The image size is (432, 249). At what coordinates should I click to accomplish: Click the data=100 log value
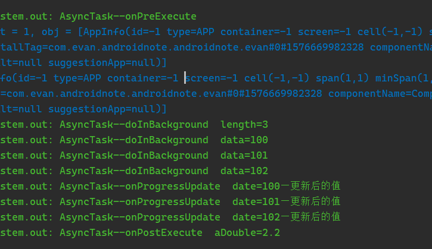tap(244, 140)
